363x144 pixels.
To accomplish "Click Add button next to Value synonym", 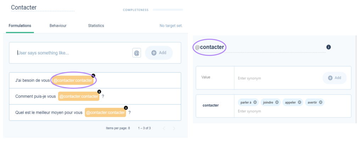I will click(335, 78).
